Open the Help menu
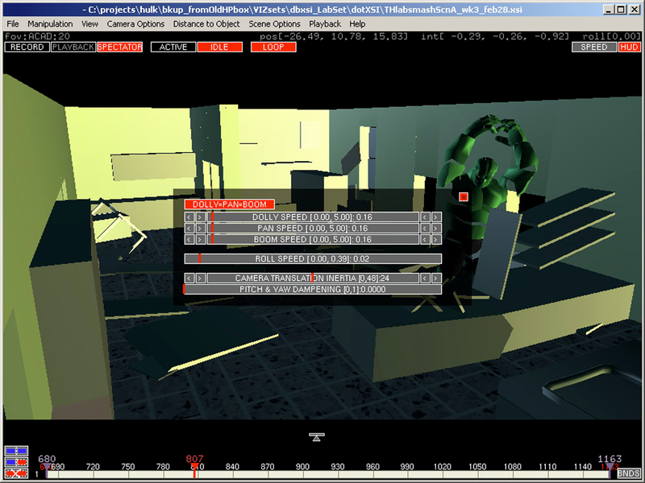The height and width of the screenshot is (483, 645). pyautogui.click(x=357, y=24)
